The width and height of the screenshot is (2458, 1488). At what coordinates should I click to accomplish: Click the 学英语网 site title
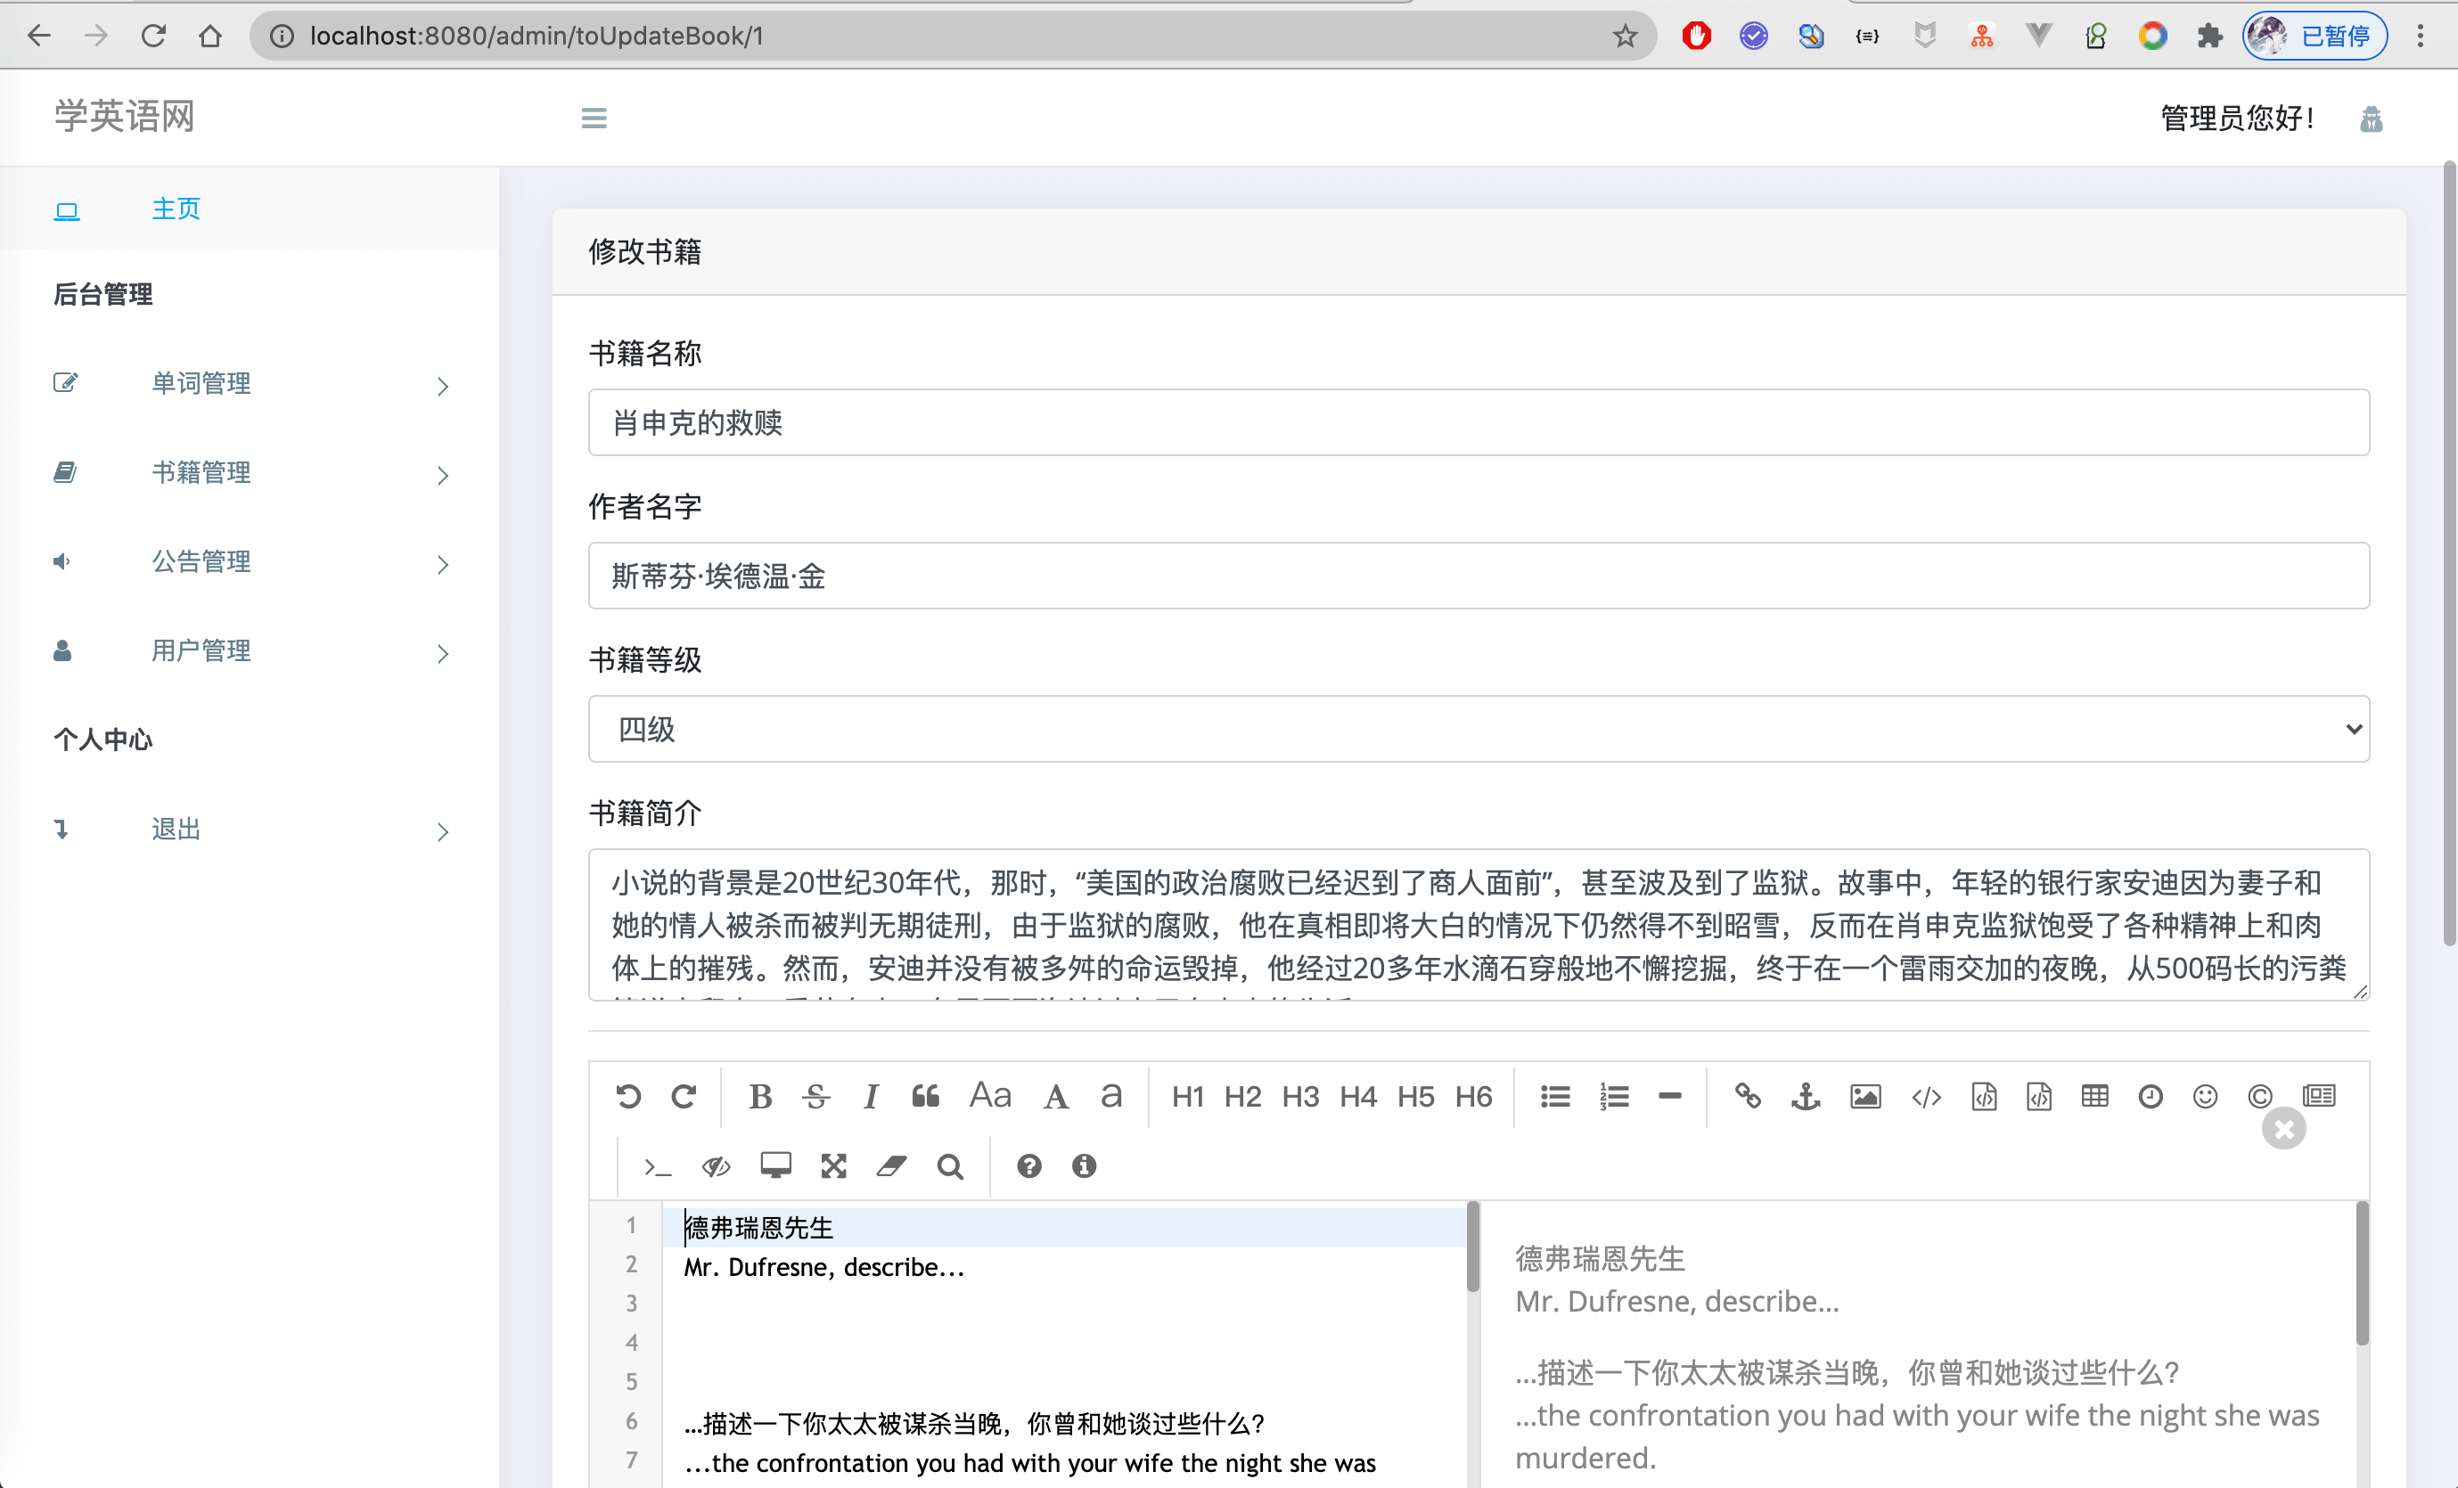click(125, 117)
